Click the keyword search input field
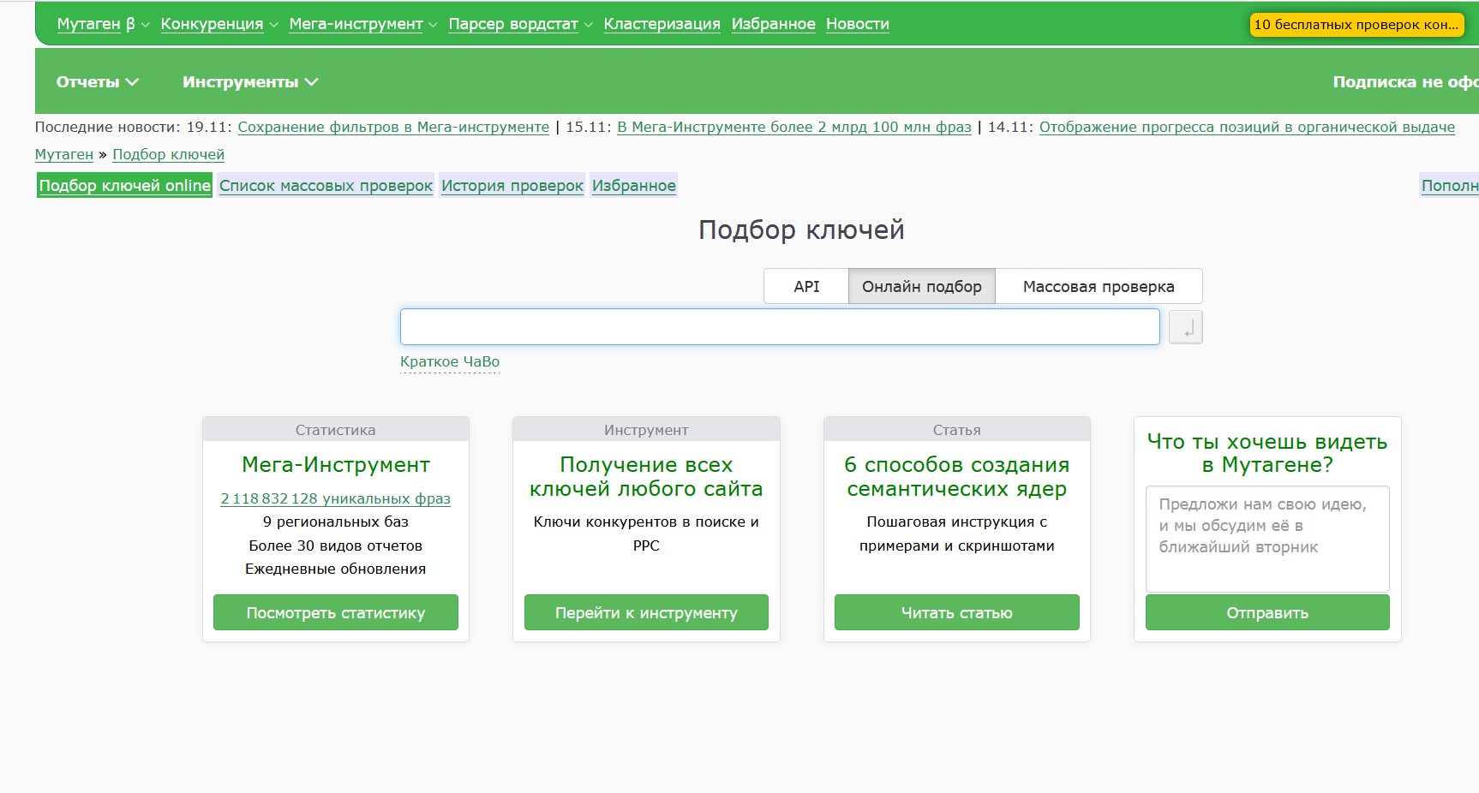 (779, 327)
